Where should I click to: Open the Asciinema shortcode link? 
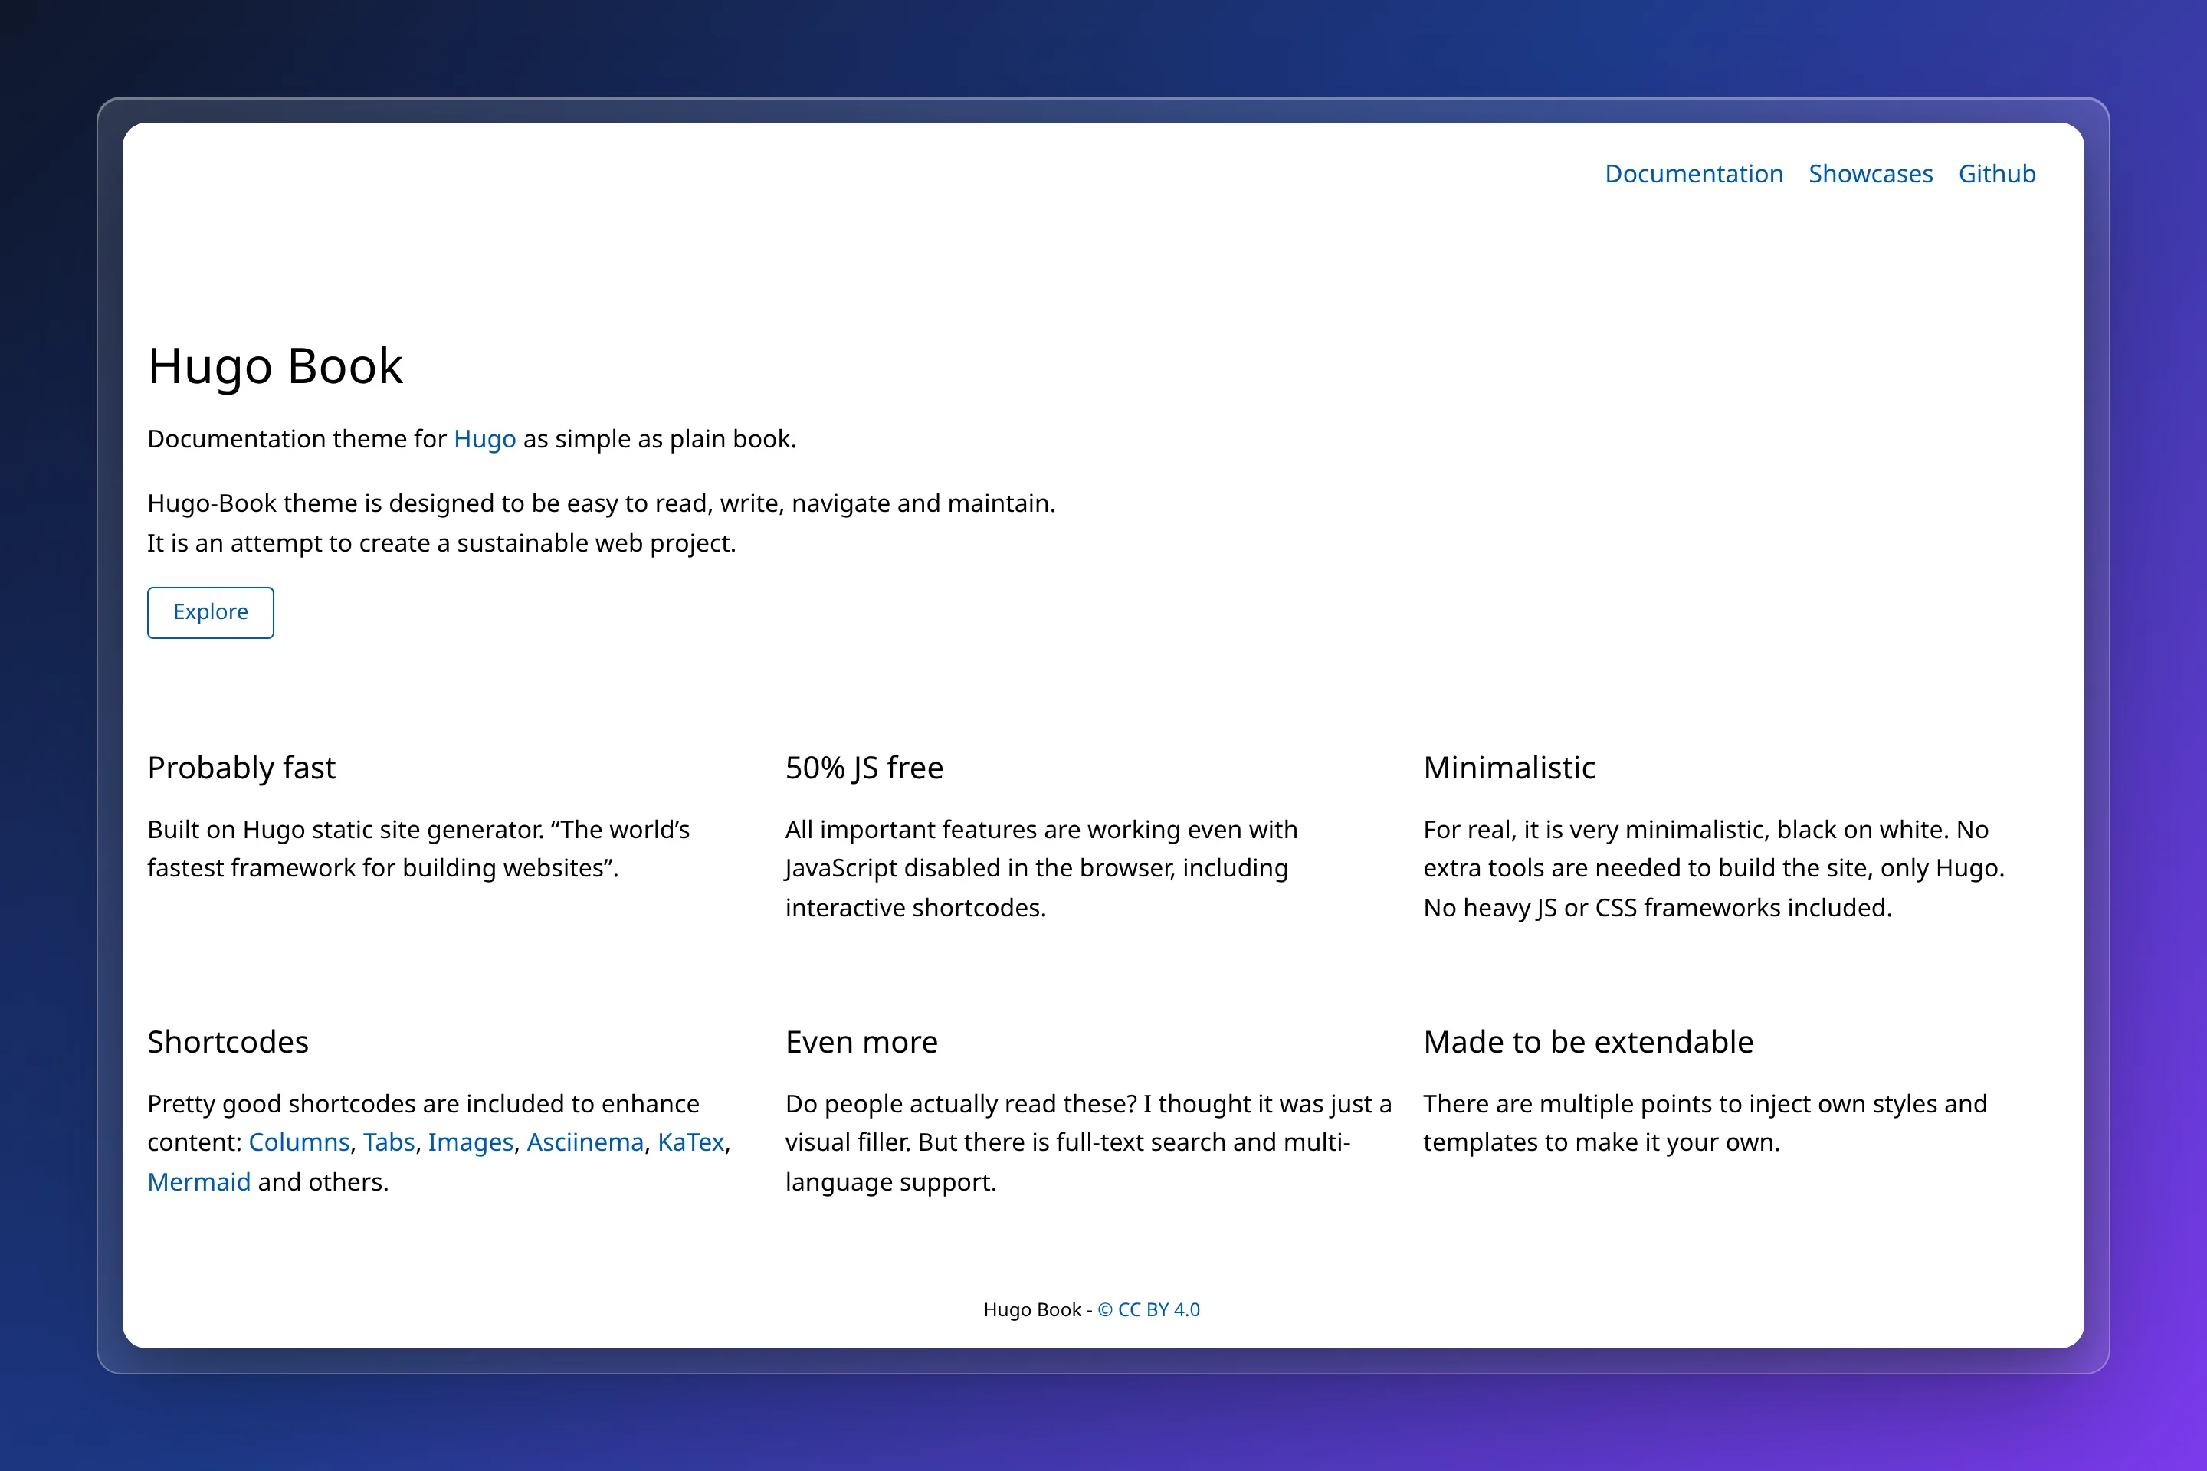click(x=585, y=1142)
